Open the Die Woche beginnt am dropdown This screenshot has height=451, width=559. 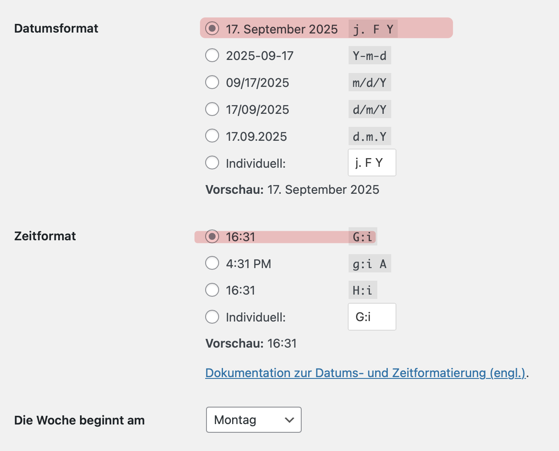click(x=253, y=420)
